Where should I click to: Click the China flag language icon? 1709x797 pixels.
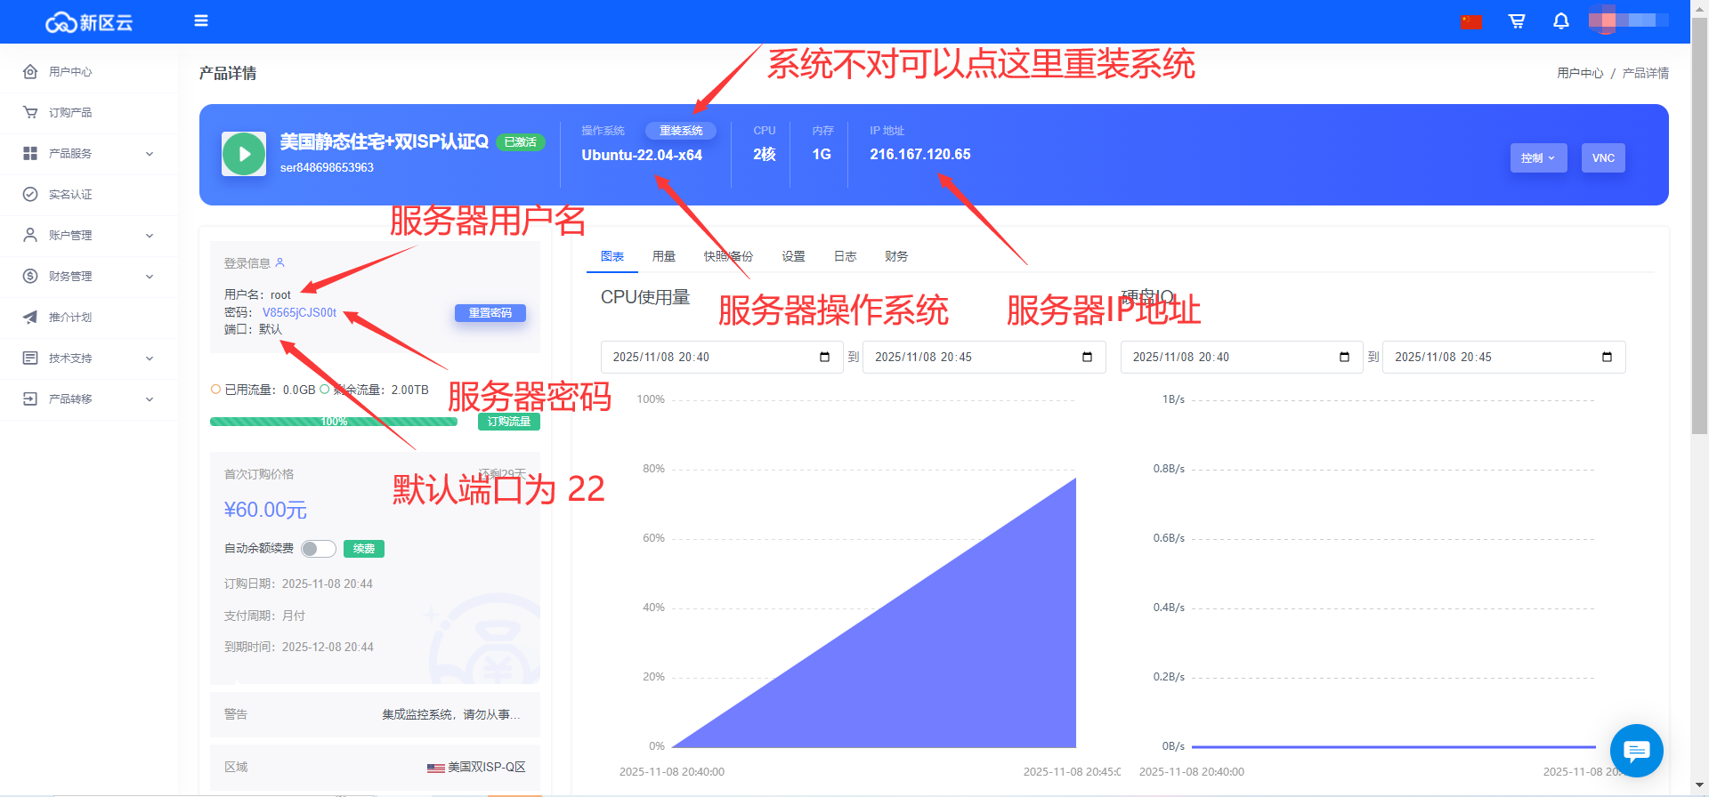tap(1471, 21)
